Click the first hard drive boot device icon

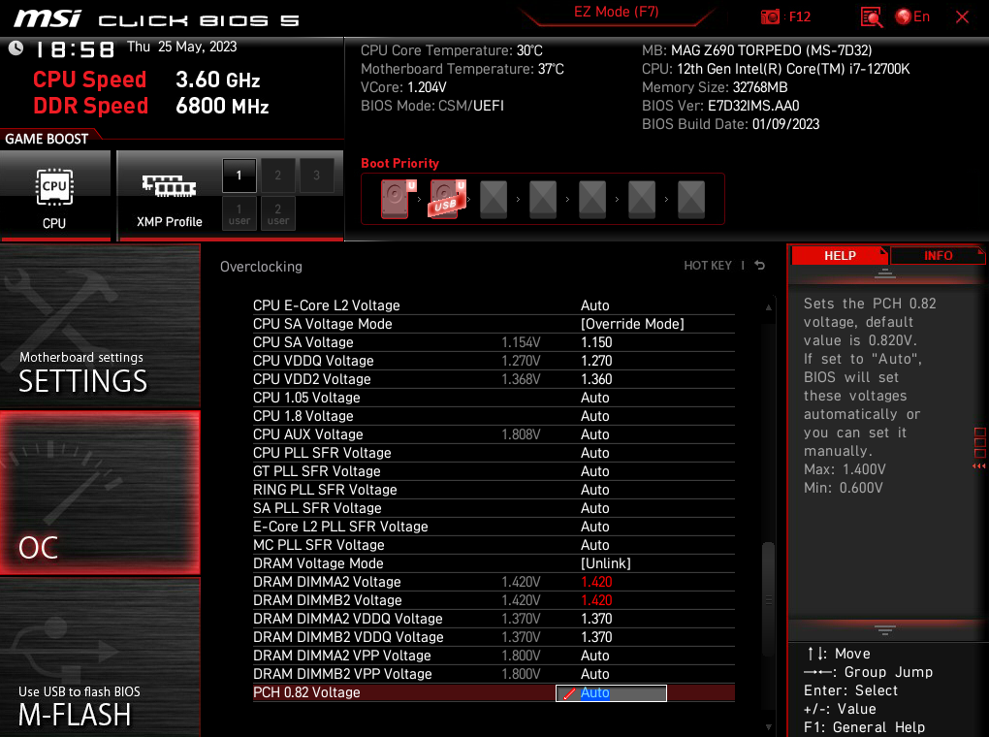tap(397, 199)
